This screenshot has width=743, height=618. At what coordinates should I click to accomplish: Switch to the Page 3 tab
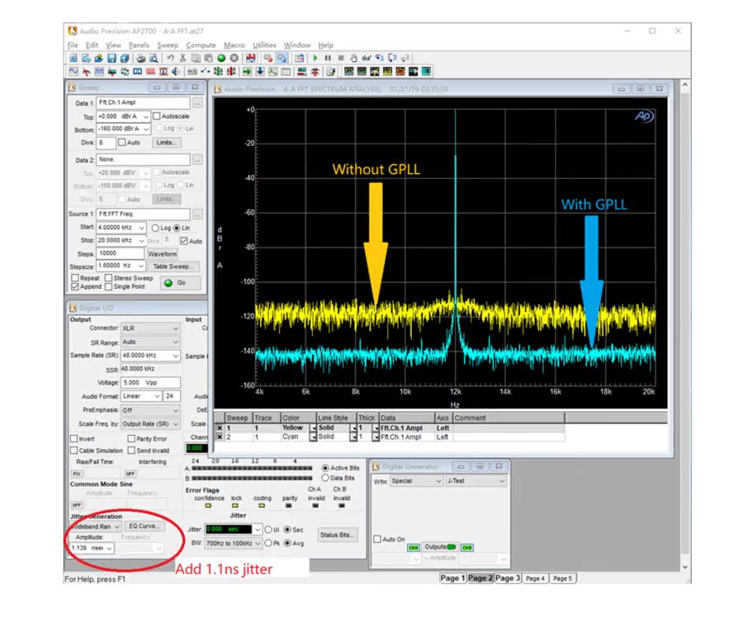pyautogui.click(x=508, y=578)
